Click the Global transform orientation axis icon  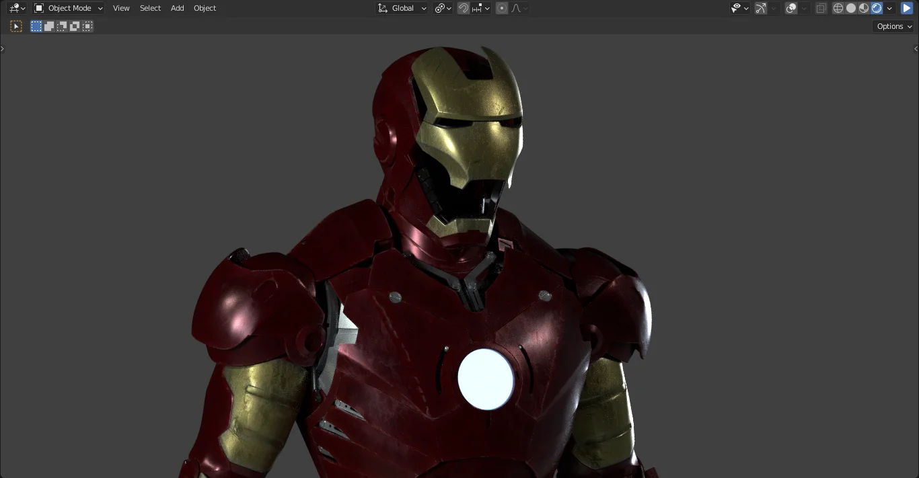coord(383,7)
